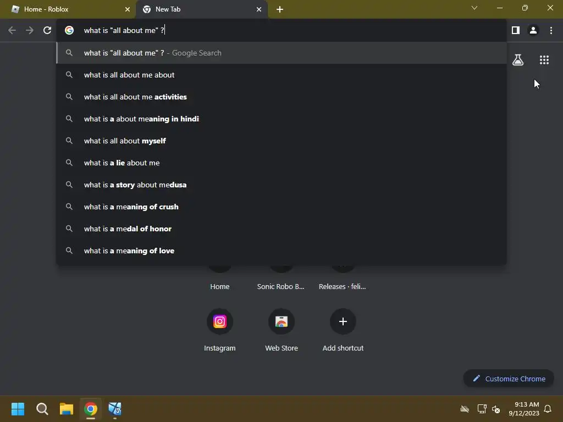The width and height of the screenshot is (563, 422).
Task: Click the Customize Chrome button
Action: tap(509, 379)
